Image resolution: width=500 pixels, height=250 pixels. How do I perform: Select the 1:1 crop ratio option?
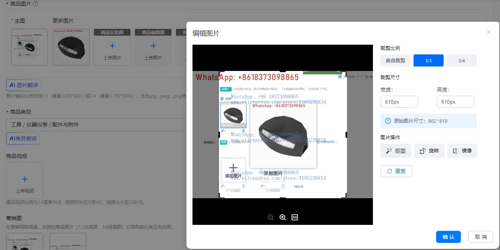(429, 60)
